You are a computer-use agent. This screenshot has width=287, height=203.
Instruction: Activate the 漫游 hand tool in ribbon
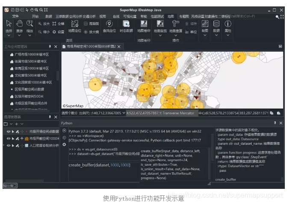[x=19, y=24]
